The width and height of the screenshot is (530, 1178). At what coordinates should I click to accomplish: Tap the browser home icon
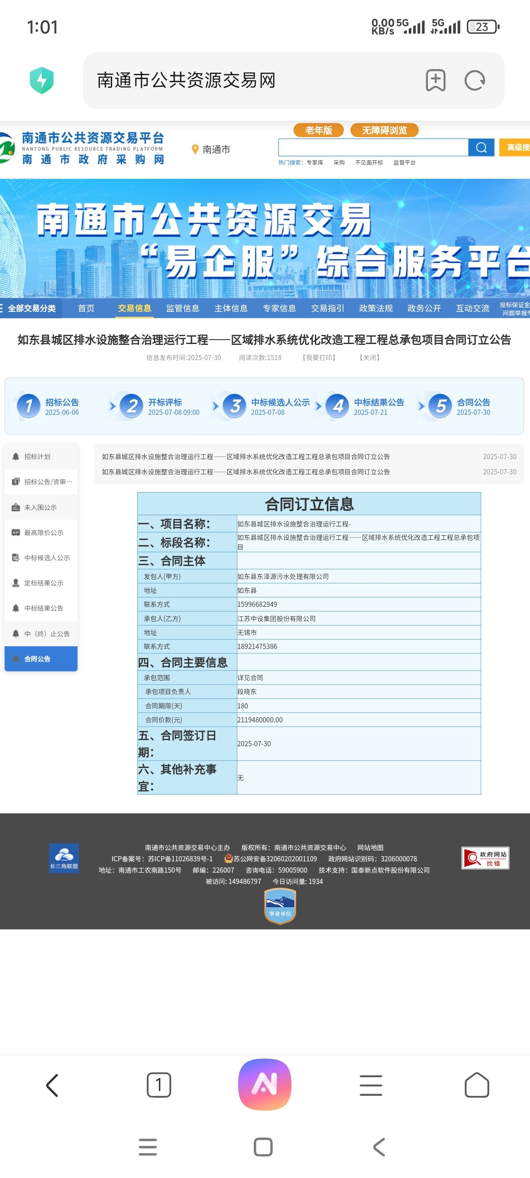(477, 1085)
